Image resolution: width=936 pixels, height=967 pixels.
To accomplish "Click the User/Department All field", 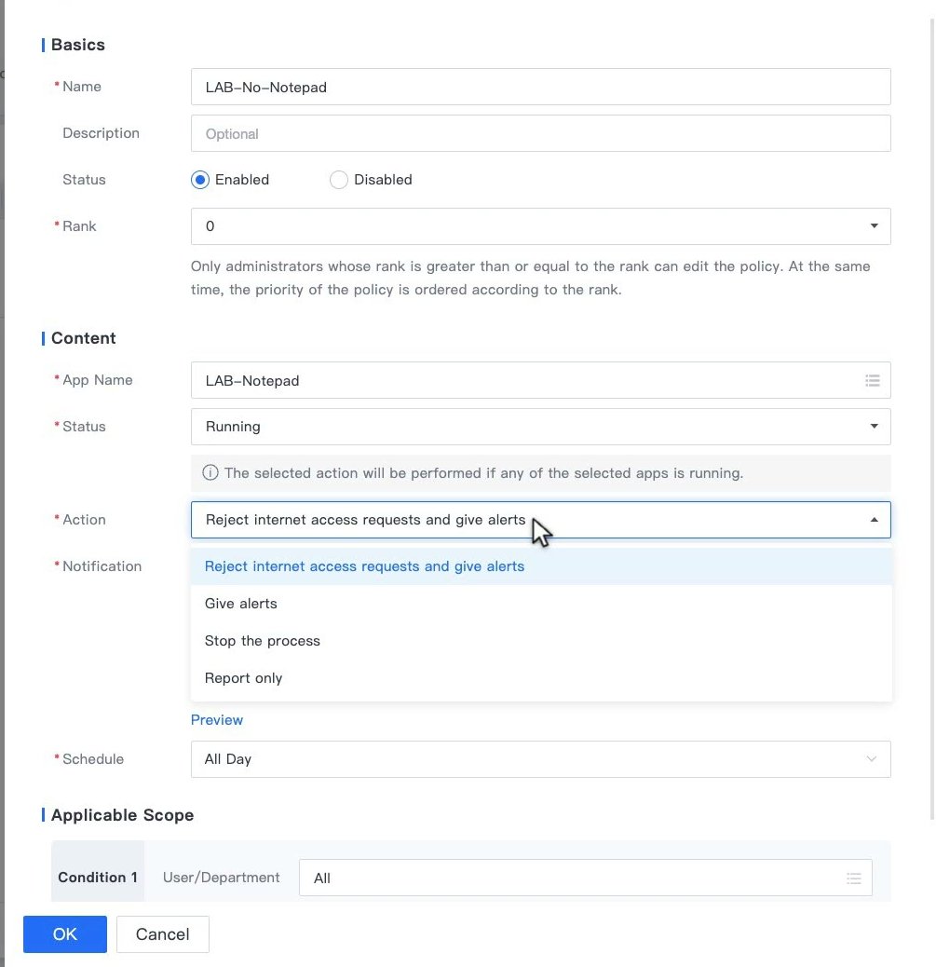I will point(585,878).
